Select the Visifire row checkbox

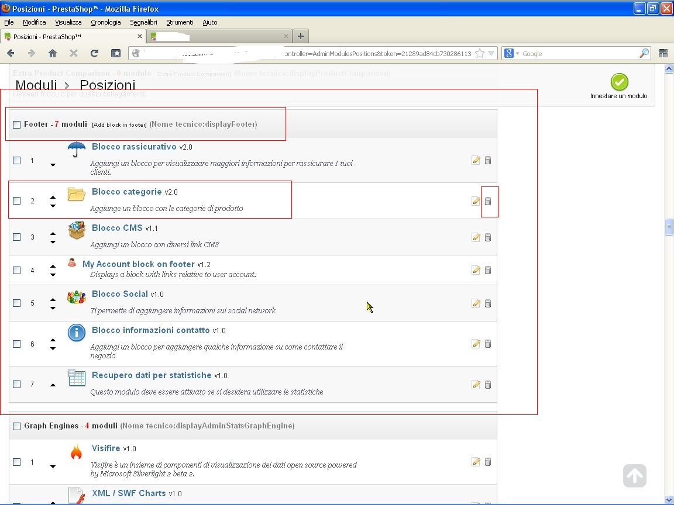(17, 462)
